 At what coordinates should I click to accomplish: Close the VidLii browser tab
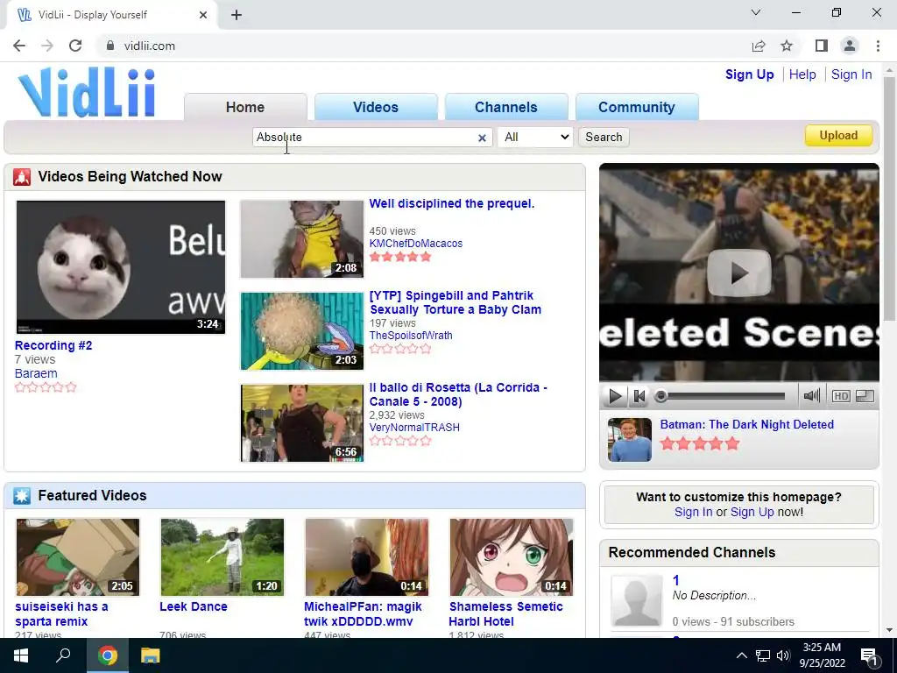coord(203,15)
